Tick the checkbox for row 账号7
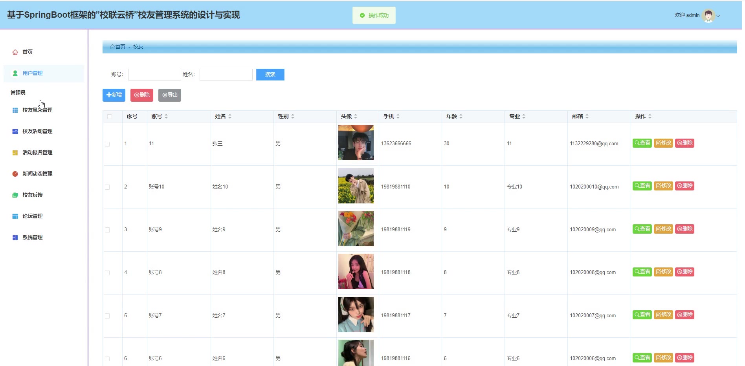Screen dimensions: 745x366 coord(107,316)
